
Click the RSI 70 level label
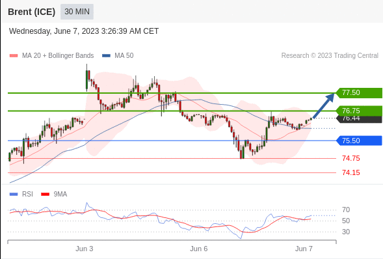346,210
